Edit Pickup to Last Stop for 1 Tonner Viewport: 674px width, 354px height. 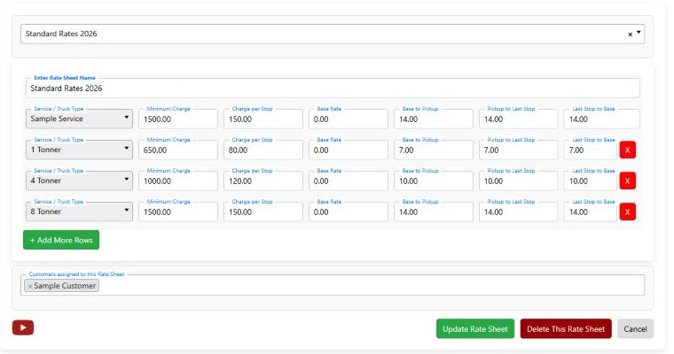click(x=519, y=150)
